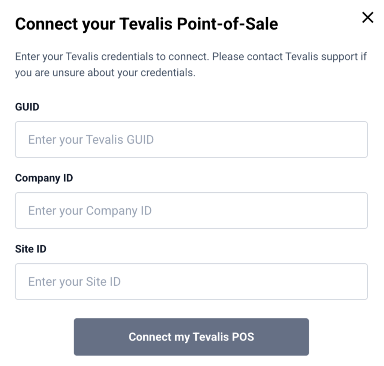
Task: Select the "Enter your Company ID" placeholder
Action: pos(90,210)
